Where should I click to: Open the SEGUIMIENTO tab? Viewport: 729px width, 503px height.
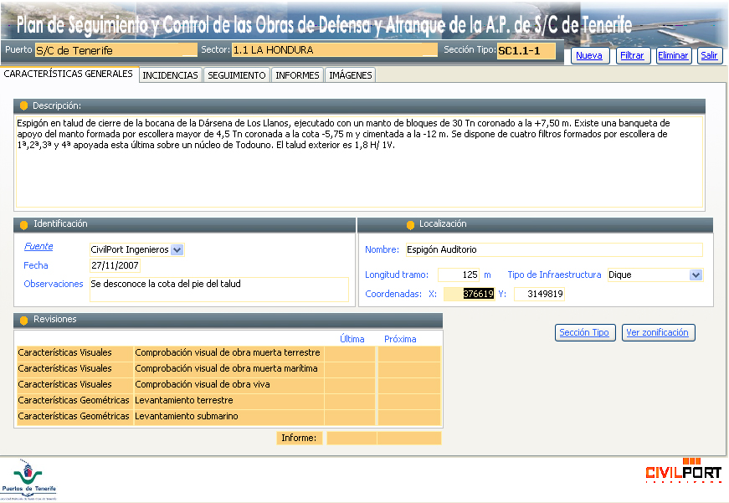tap(237, 75)
